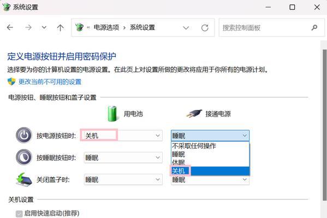
Task: Open battery sleep button action dropdown
Action: tap(123, 158)
